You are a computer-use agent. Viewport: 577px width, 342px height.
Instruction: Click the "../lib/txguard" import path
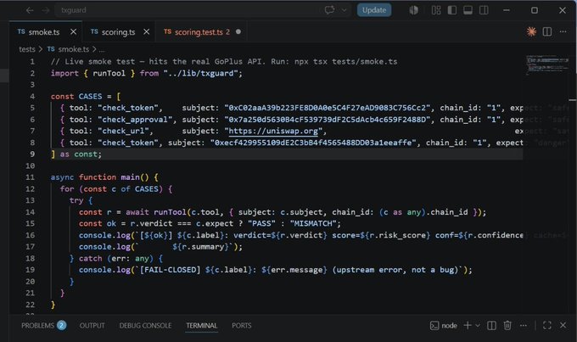pos(200,73)
